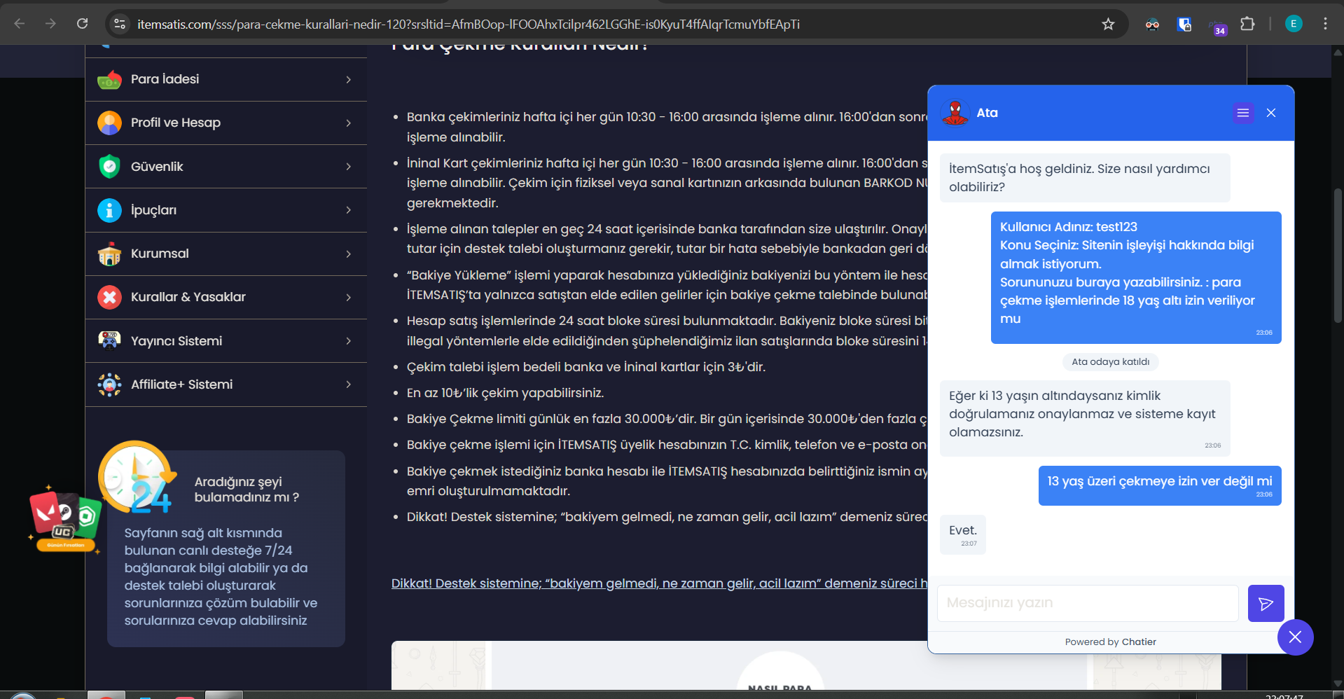1344x699 pixels.
Task: Click the 'Evet.' chat reply
Action: [963, 534]
